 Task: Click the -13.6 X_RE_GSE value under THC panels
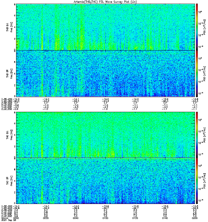point(165,206)
